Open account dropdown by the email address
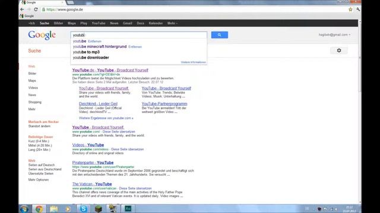 (334, 35)
